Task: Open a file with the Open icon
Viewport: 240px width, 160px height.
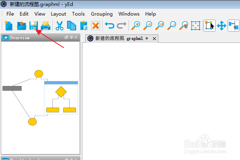Action: (22, 26)
